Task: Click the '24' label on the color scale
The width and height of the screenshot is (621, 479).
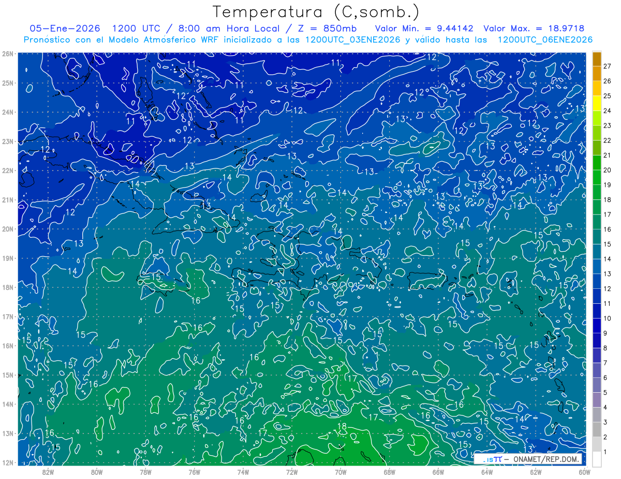Action: coord(607,111)
